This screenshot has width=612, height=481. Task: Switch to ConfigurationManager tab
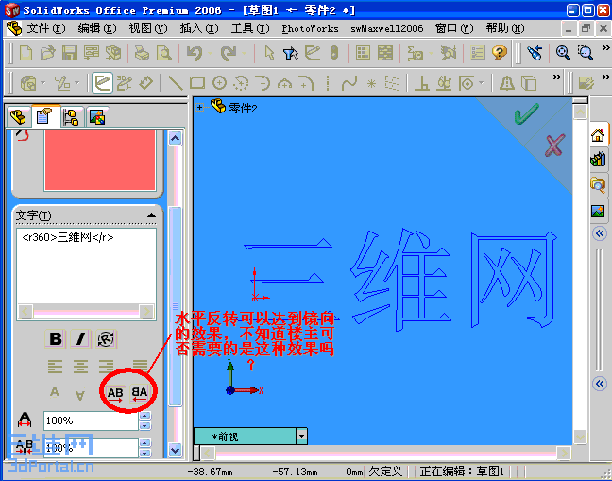(x=72, y=117)
